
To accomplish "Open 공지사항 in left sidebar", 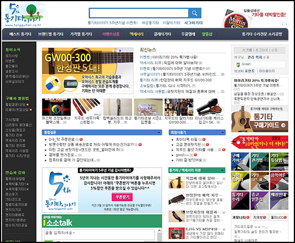I will (x=12, y=56).
